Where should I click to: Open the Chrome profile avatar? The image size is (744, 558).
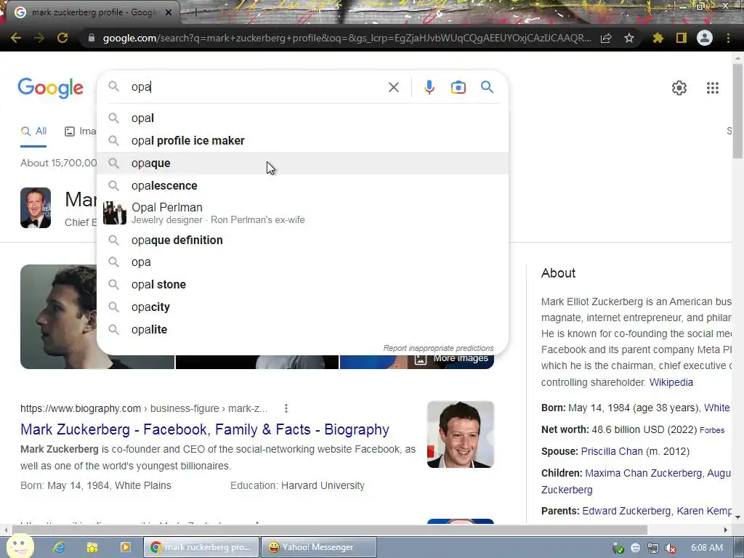705,38
